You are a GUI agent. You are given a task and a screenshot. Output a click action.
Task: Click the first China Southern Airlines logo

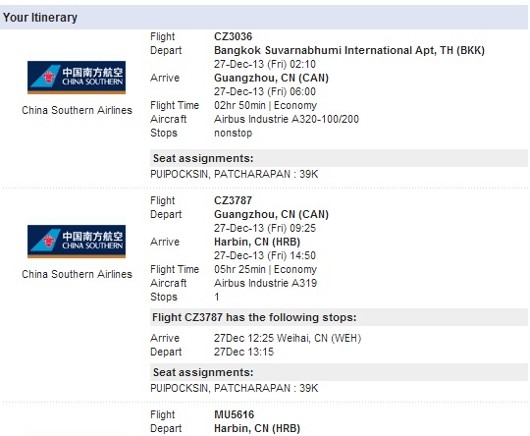pyautogui.click(x=77, y=78)
